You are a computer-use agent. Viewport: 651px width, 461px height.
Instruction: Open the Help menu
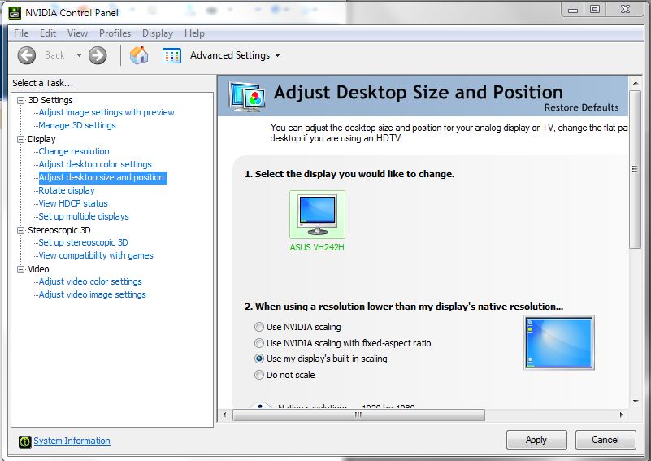195,33
